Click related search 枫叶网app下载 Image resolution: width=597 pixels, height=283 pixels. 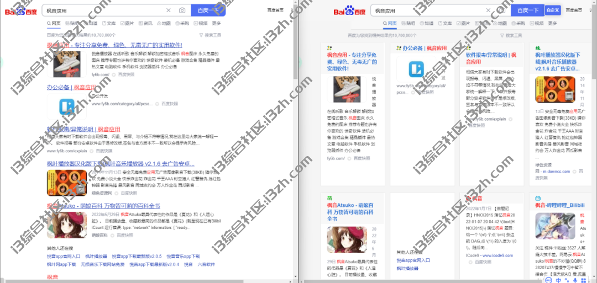point(61,264)
